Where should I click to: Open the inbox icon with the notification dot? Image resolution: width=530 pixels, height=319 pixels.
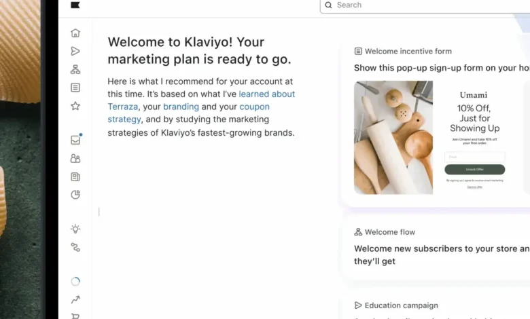(x=75, y=140)
